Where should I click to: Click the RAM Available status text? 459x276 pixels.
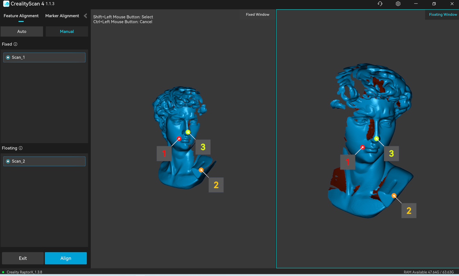429,272
